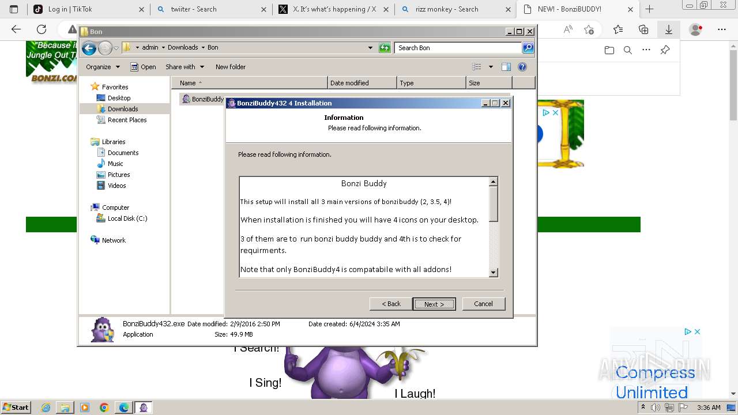Switch to the rizz monkey Search tab
This screenshot has width=738, height=415.
pyautogui.click(x=455, y=9)
